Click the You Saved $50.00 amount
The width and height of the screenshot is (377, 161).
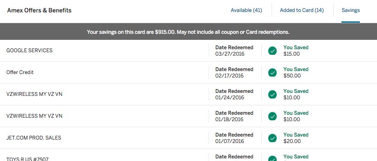(x=296, y=72)
